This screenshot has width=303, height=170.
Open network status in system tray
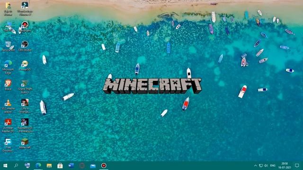[261, 166]
